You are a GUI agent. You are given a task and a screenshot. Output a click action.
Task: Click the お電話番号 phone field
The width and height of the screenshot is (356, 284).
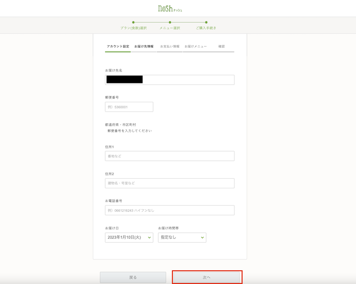[169, 210]
